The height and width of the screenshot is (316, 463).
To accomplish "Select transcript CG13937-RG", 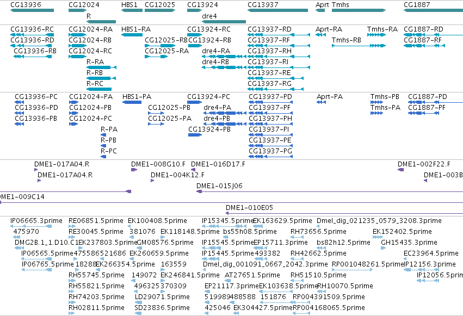I will pos(269,84).
